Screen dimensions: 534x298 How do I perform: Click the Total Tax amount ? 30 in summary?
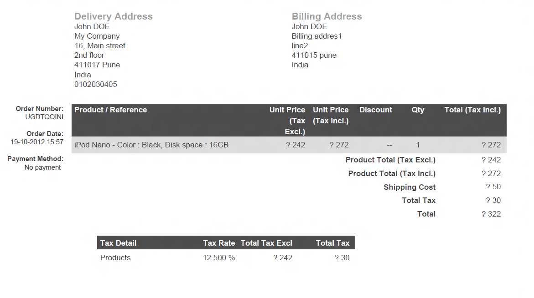pyautogui.click(x=493, y=201)
